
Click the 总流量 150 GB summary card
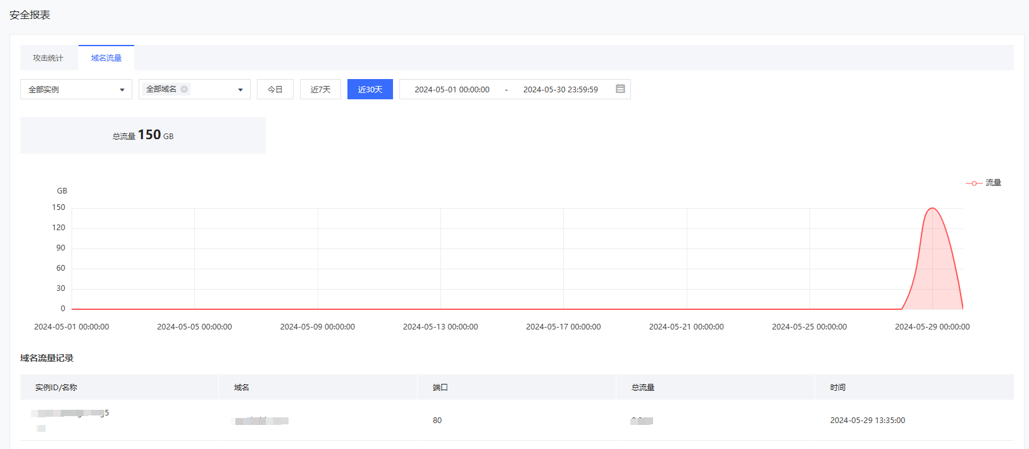click(143, 135)
